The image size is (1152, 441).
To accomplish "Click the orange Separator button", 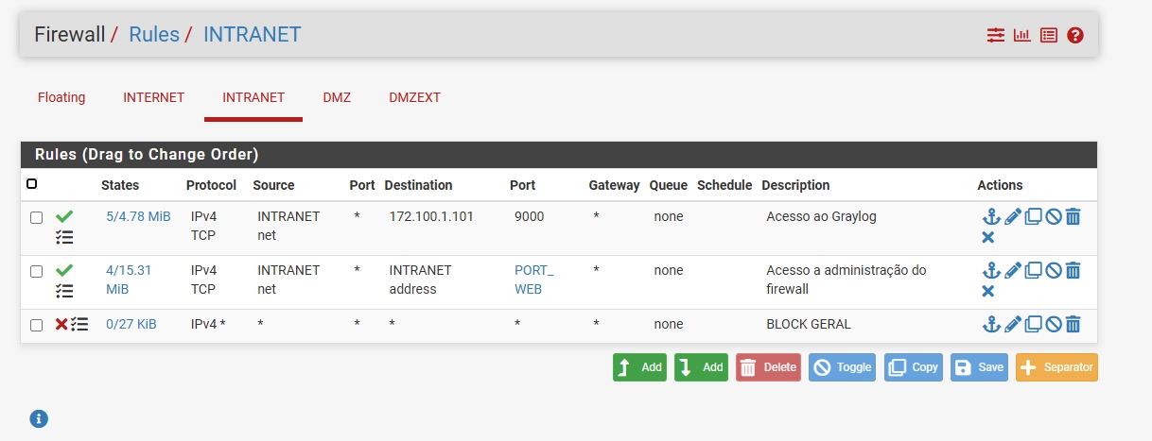I will click(x=1056, y=367).
